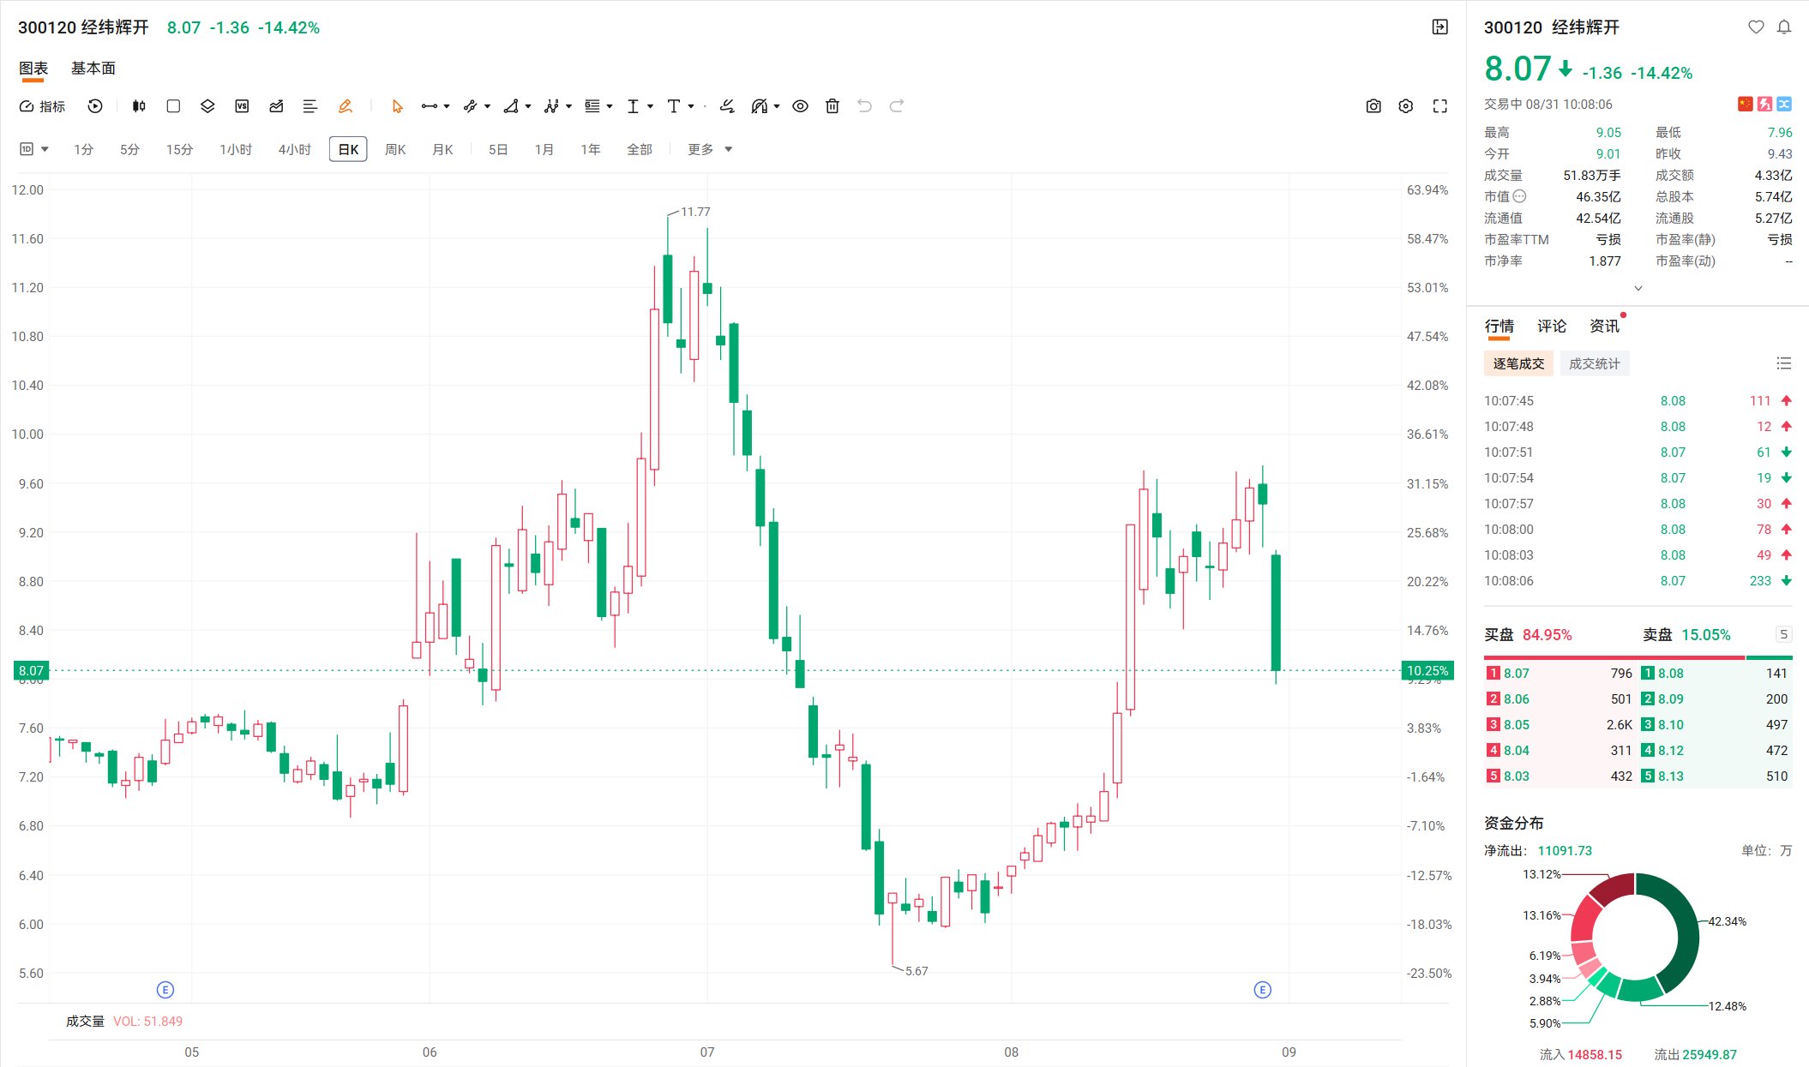Open the VS compare stocks tool
This screenshot has width=1809, height=1067.
242,106
